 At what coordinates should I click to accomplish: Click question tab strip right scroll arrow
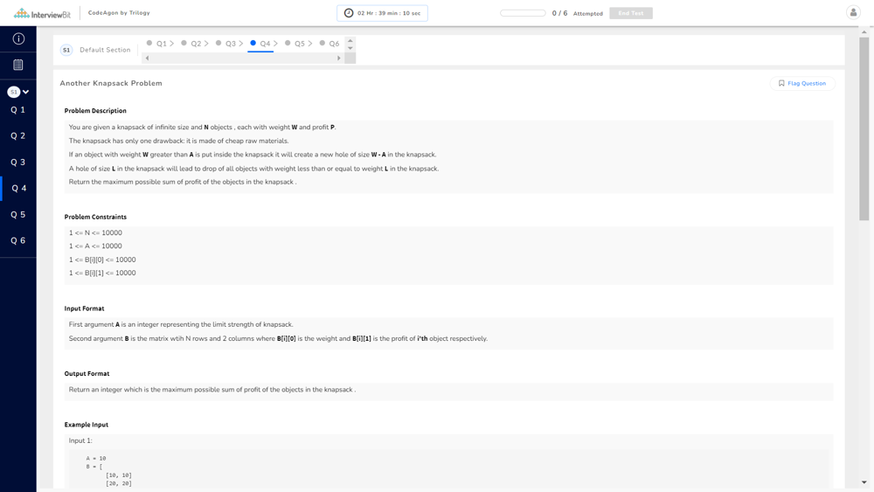pos(339,58)
